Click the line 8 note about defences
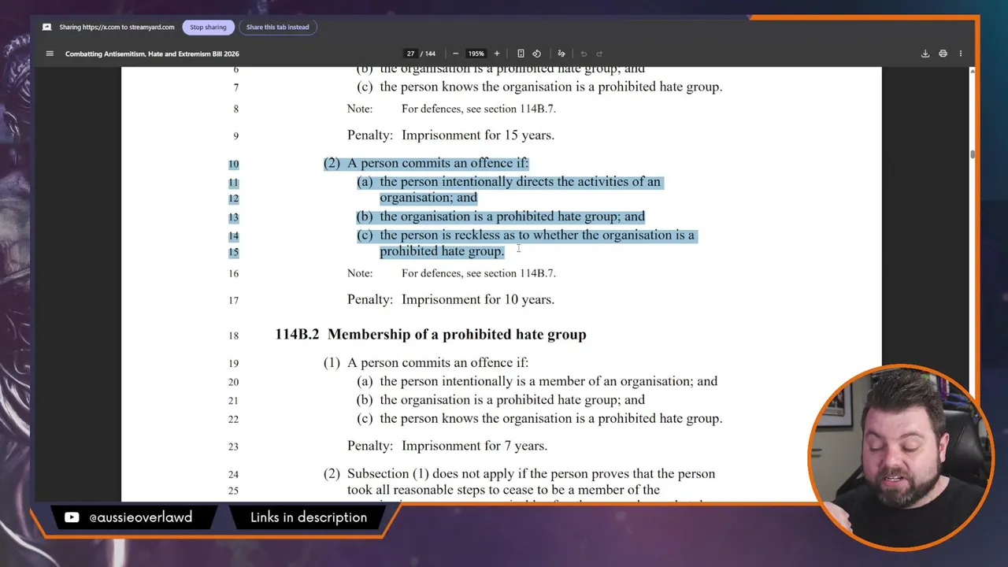 click(x=451, y=109)
